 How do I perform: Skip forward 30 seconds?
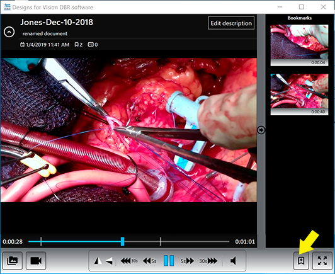[208, 261]
